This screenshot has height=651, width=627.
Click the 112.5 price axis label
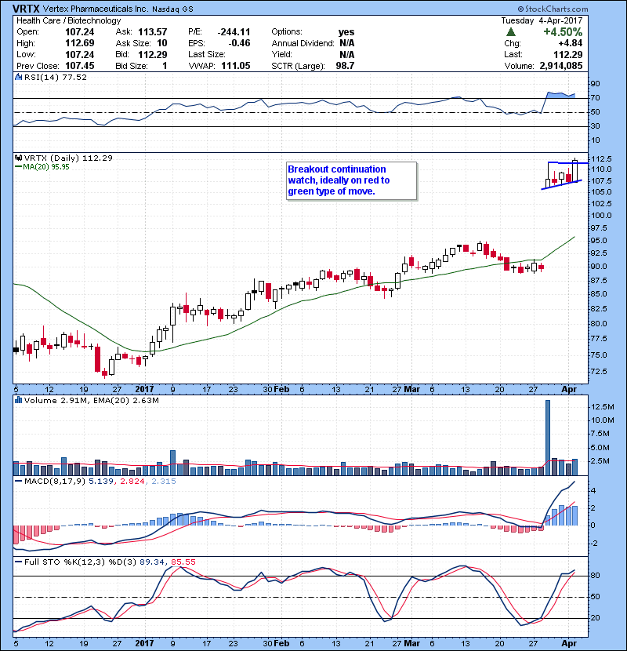pyautogui.click(x=601, y=158)
